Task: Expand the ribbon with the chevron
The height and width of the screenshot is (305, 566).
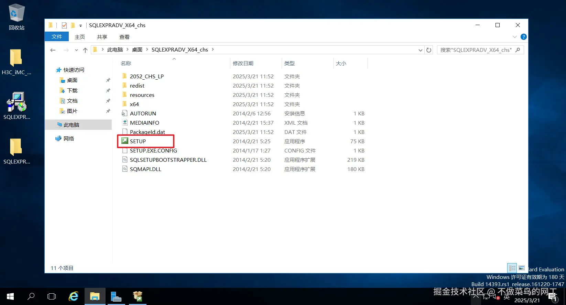Action: 514,37
